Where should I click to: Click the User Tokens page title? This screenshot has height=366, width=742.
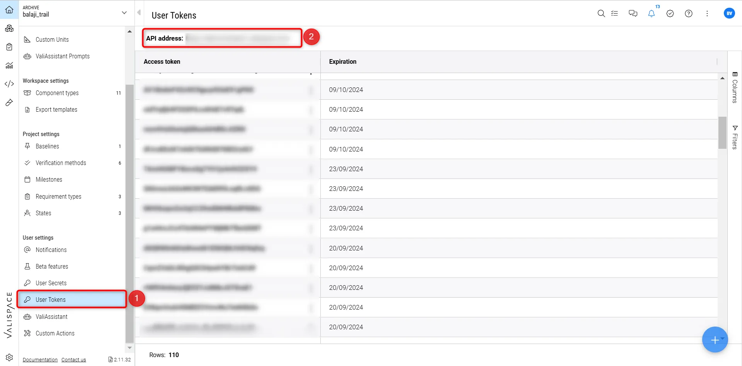174,15
